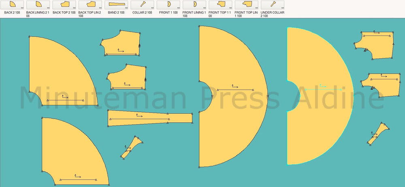The image size is (405, 187).
Task: Select the long tapered band piece on canvas
Action: pyautogui.click(x=150, y=118)
